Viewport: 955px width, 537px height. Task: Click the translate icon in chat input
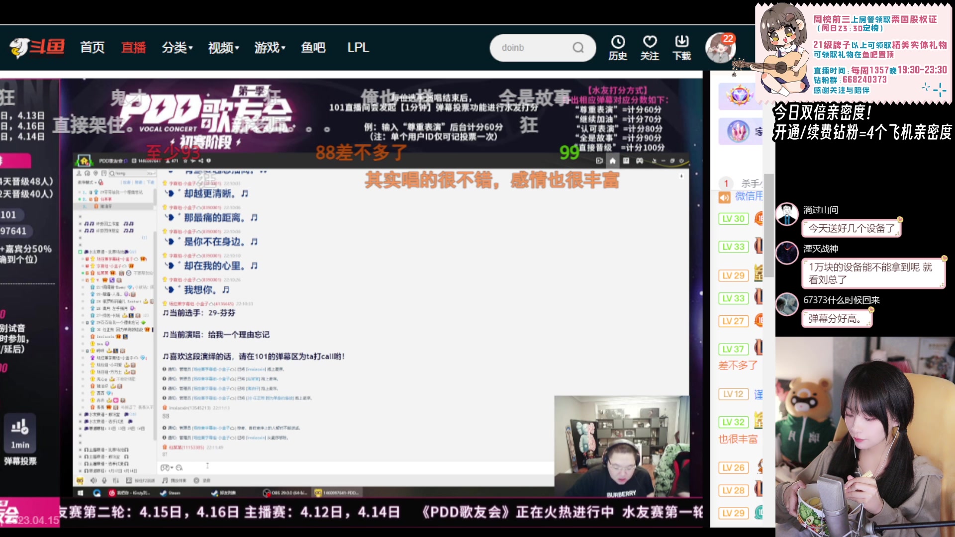179,467
